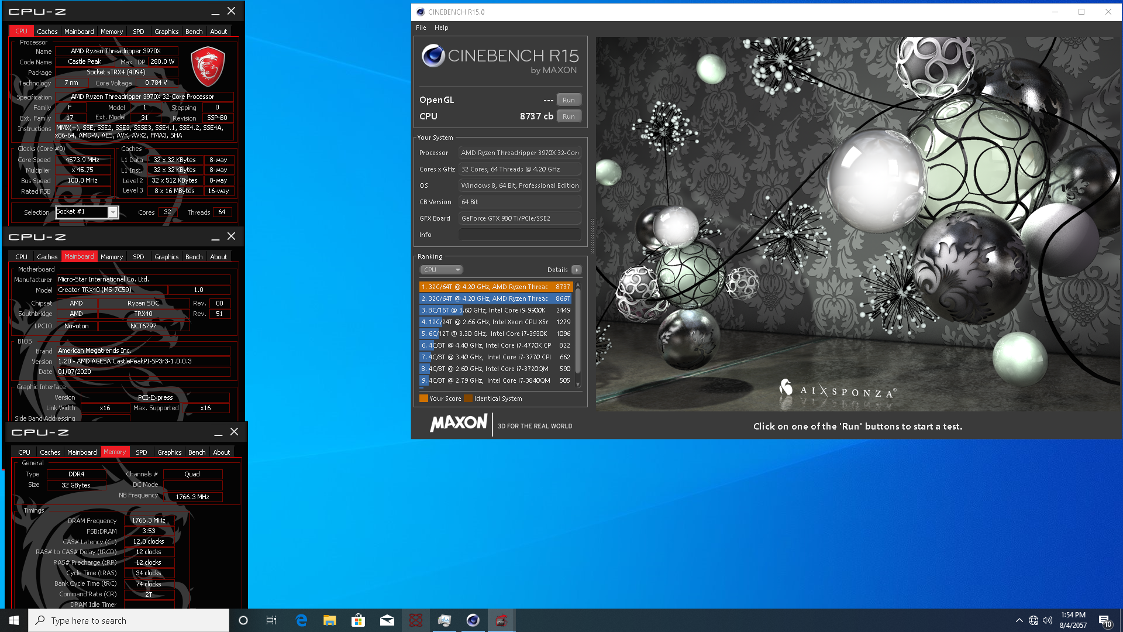Run the OpenGL benchmark
Viewport: 1123px width, 632px height.
569,100
